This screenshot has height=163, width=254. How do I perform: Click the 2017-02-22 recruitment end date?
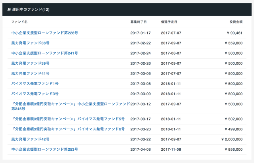click(141, 43)
